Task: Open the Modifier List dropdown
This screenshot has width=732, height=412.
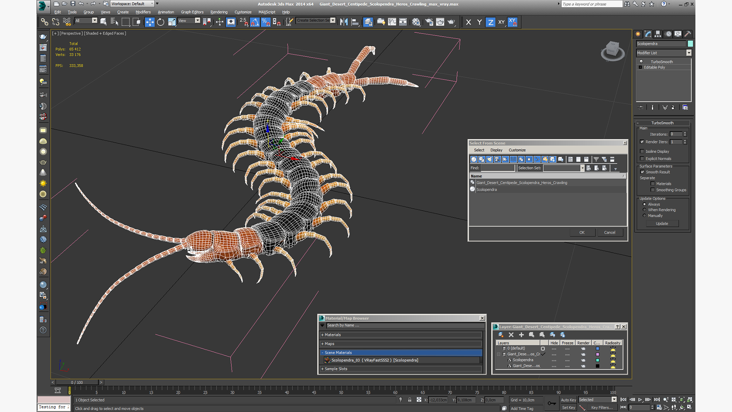Action: coord(689,53)
